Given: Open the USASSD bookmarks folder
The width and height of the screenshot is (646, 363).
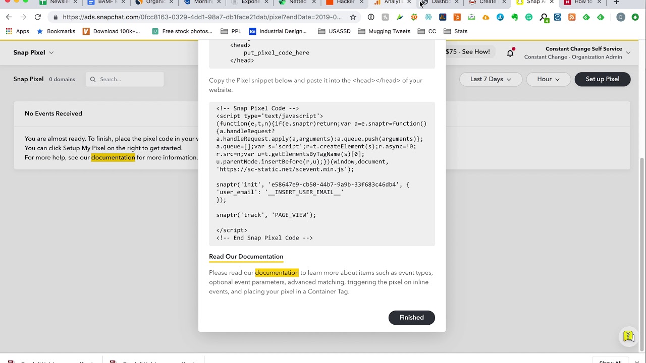Looking at the screenshot, I should tap(334, 31).
